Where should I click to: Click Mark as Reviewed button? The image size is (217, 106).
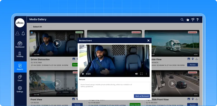[142, 96]
